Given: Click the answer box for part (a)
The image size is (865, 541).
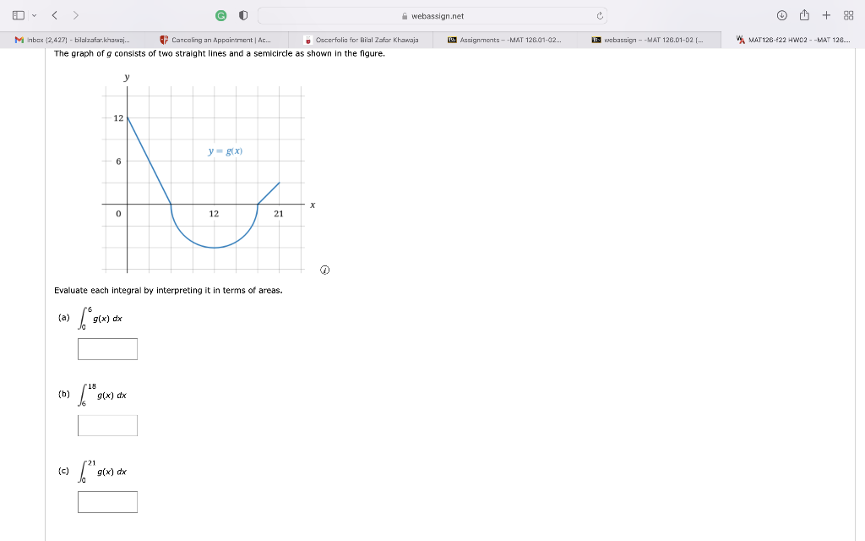Looking at the screenshot, I should 107,348.
